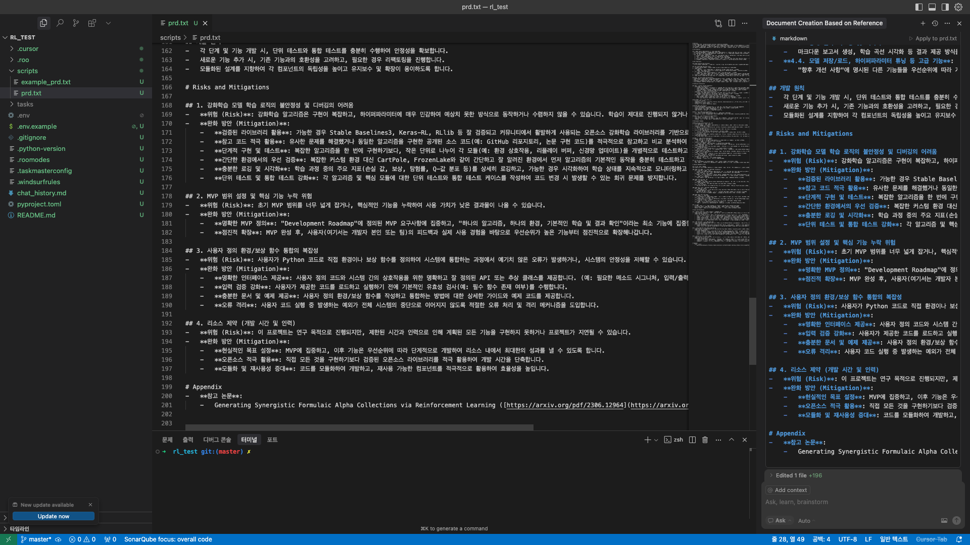Expand more sidebar views chevron
This screenshot has height=545, width=970.
tap(108, 23)
